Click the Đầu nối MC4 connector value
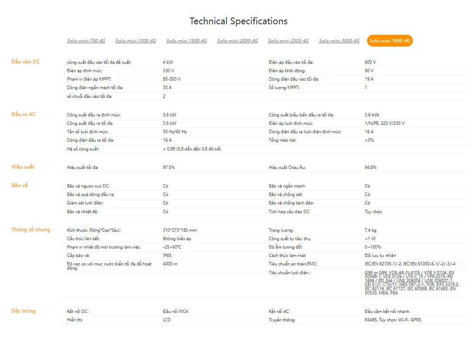Screen dimensions: 473x338 pos(175,311)
